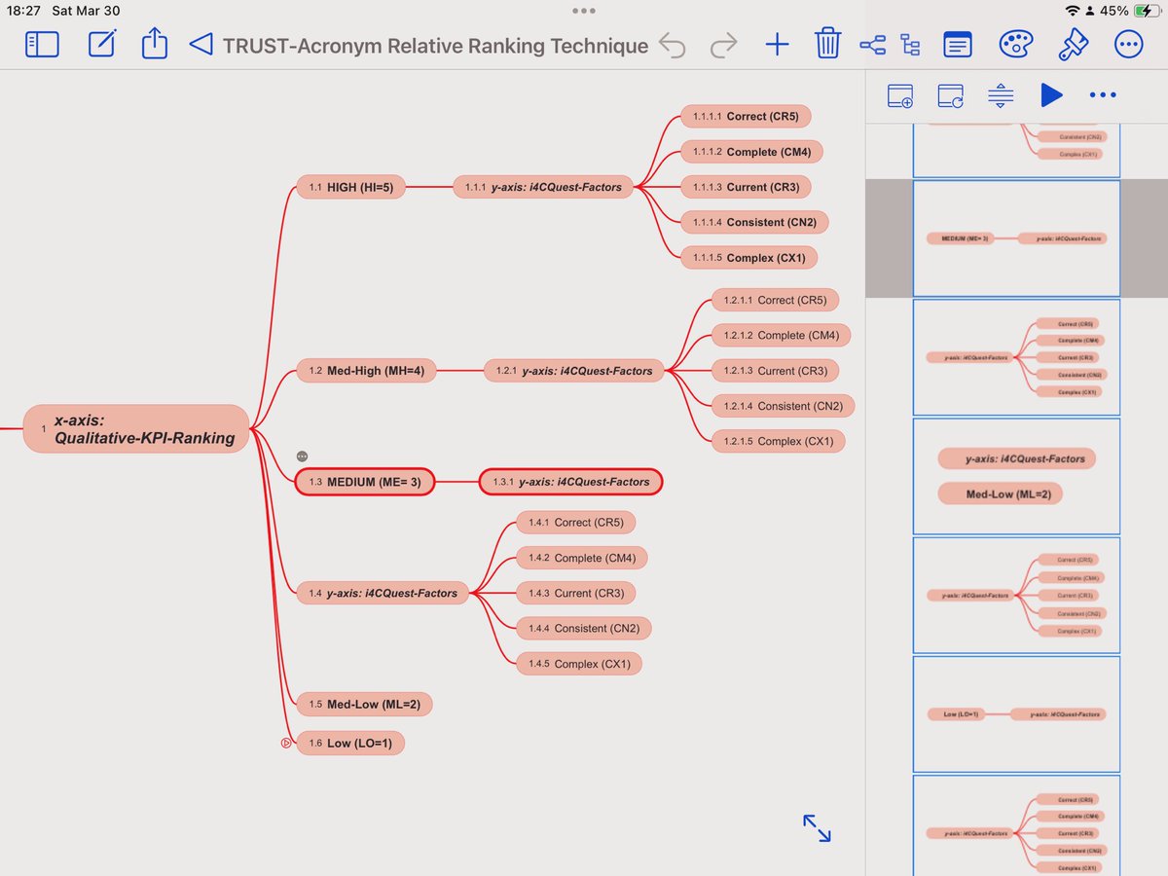Toggle the sidebar outline panel icon

42,45
